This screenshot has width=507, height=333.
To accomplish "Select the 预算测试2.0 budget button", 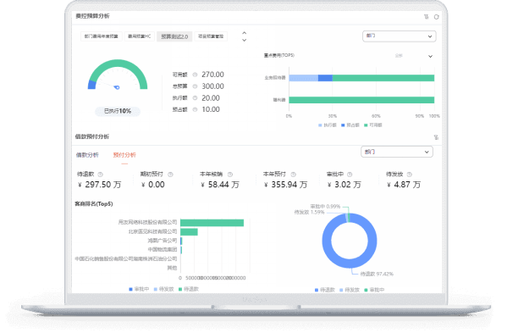I will 174,36.
